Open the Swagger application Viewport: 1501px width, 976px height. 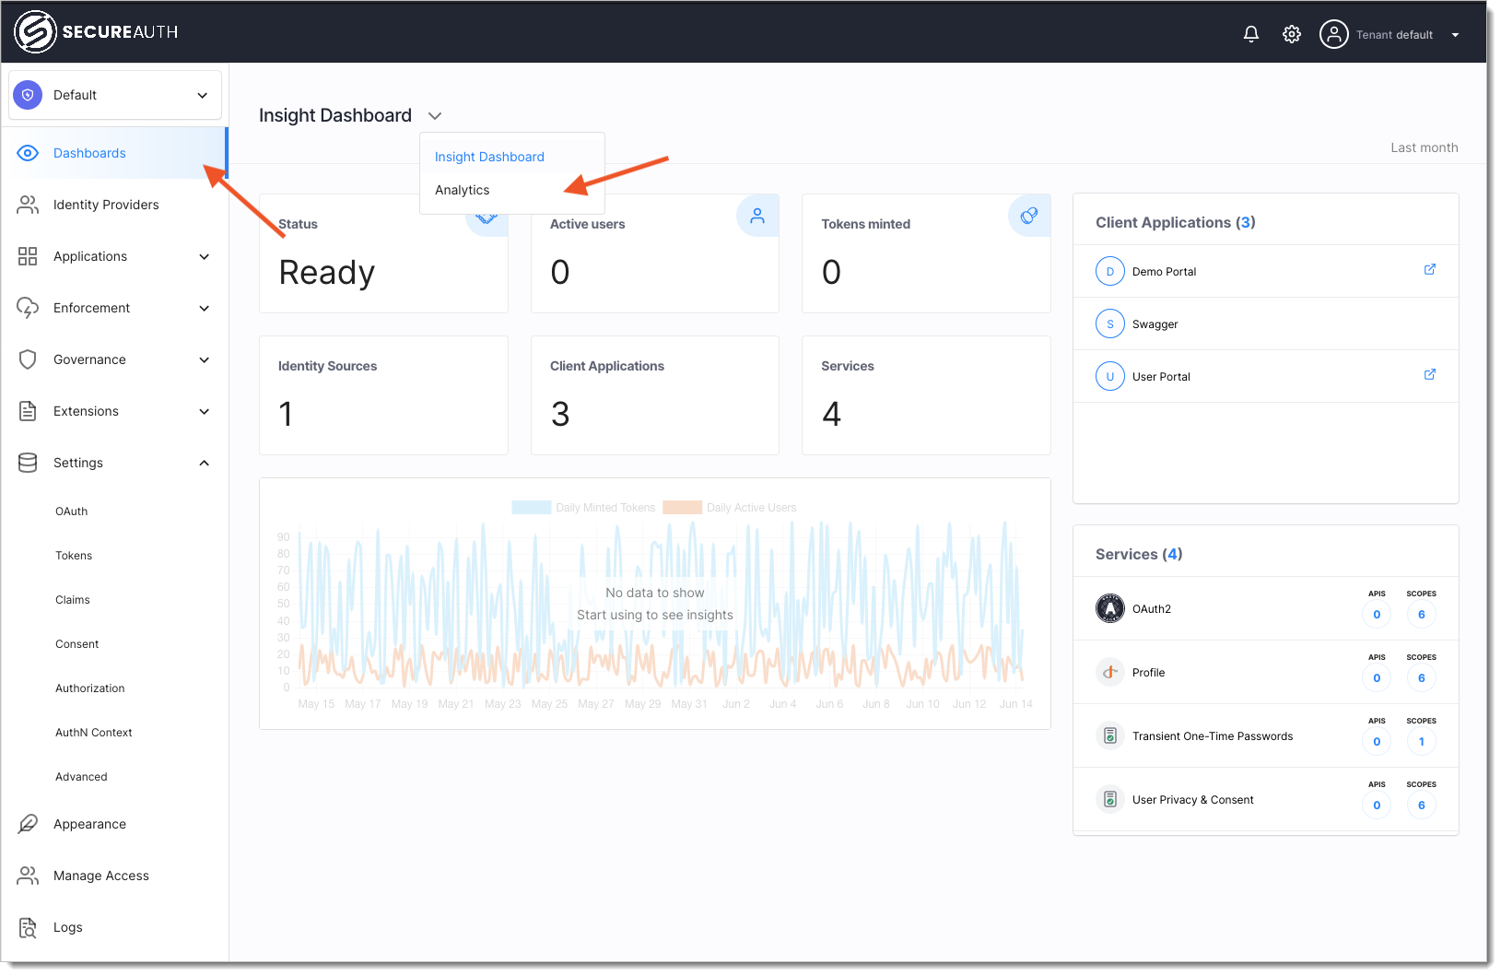coord(1266,323)
